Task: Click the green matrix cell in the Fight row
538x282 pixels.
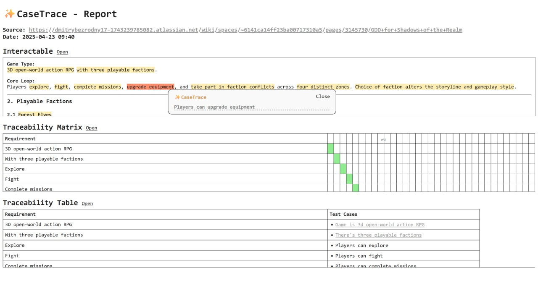Action: (x=349, y=179)
